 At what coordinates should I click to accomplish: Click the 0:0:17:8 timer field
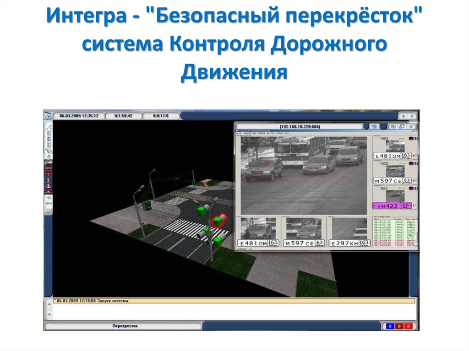(x=161, y=116)
